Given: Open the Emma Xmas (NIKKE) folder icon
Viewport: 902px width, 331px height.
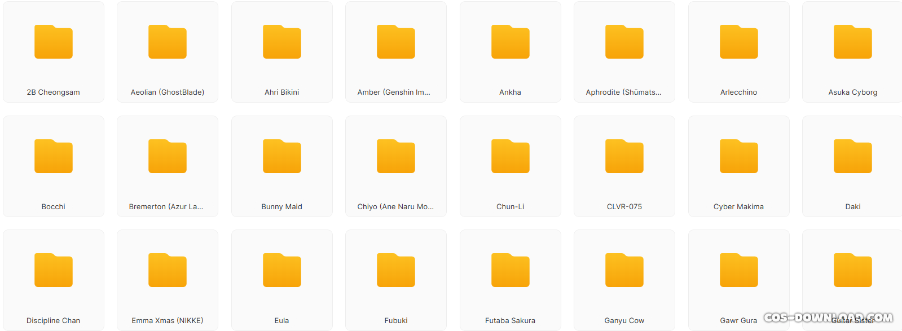Looking at the screenshot, I should [168, 270].
